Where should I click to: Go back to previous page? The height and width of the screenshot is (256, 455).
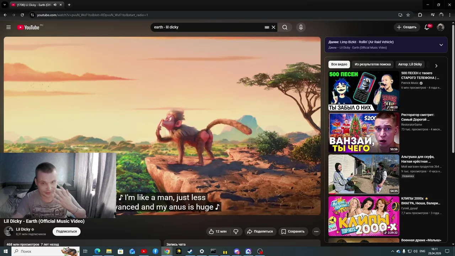click(5, 15)
